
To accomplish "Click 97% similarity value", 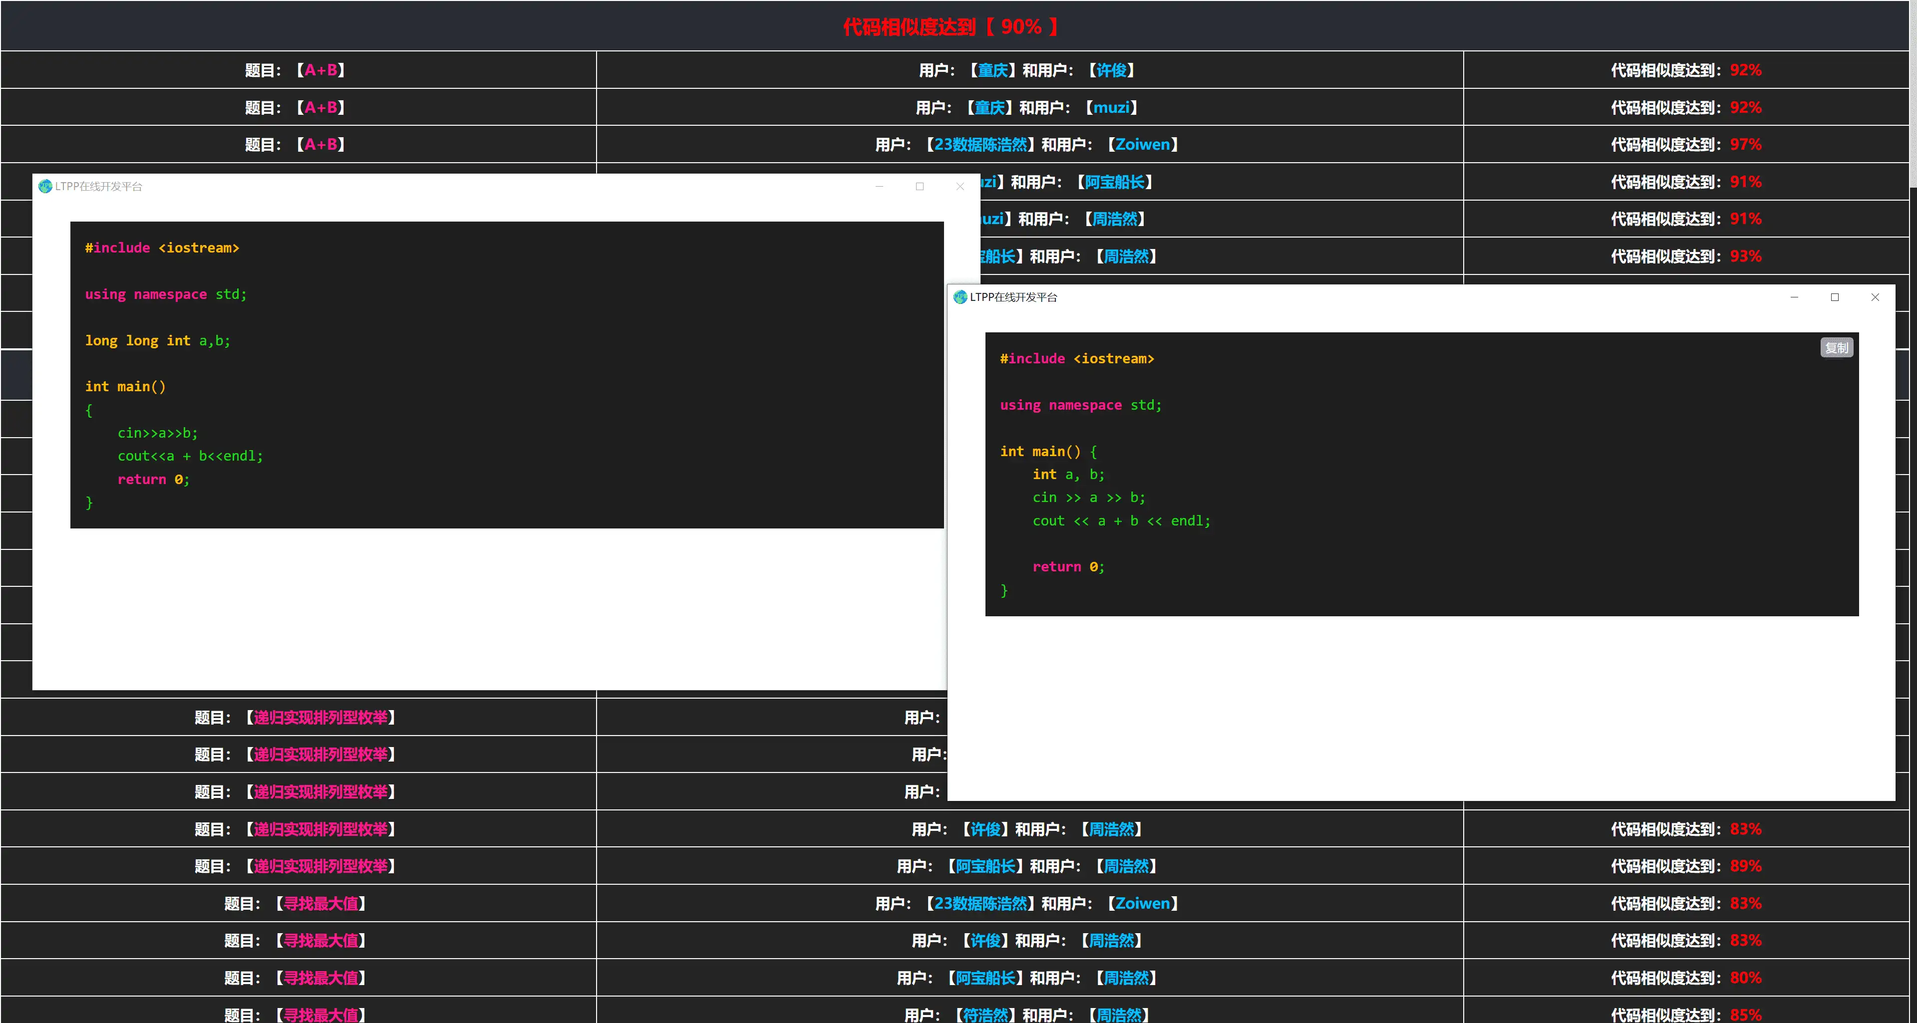I will click(1745, 144).
